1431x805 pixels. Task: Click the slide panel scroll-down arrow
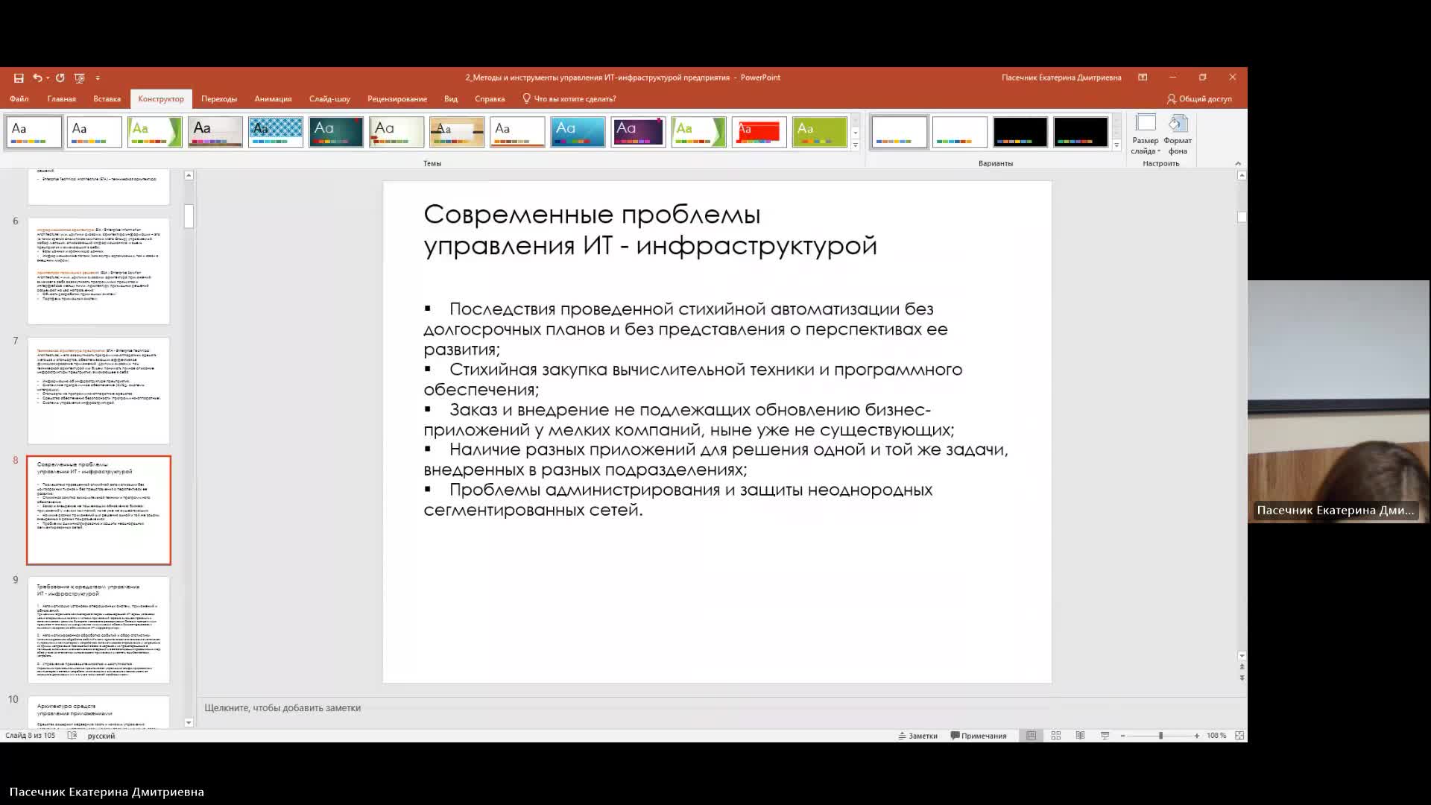pos(189,722)
